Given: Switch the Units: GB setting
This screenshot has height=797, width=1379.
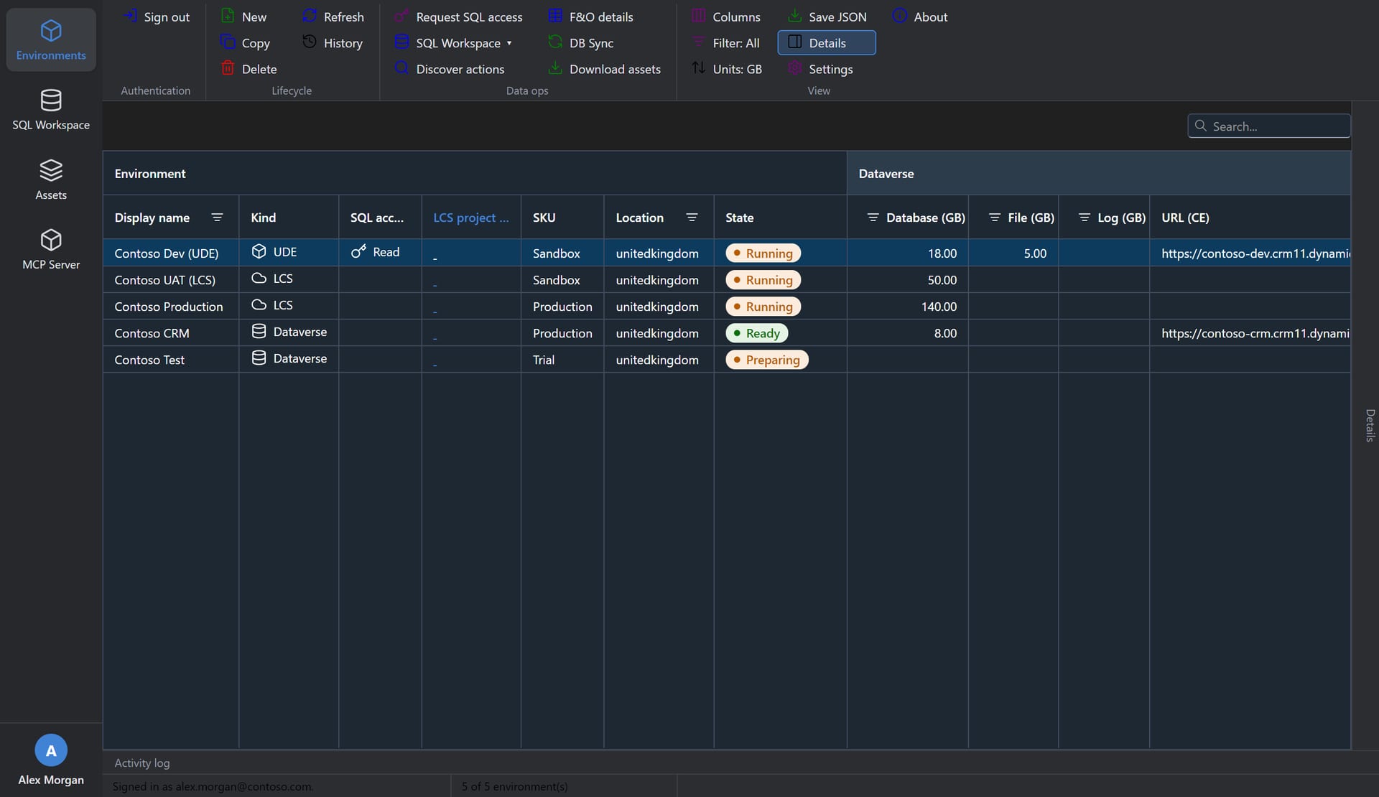Looking at the screenshot, I should [727, 69].
